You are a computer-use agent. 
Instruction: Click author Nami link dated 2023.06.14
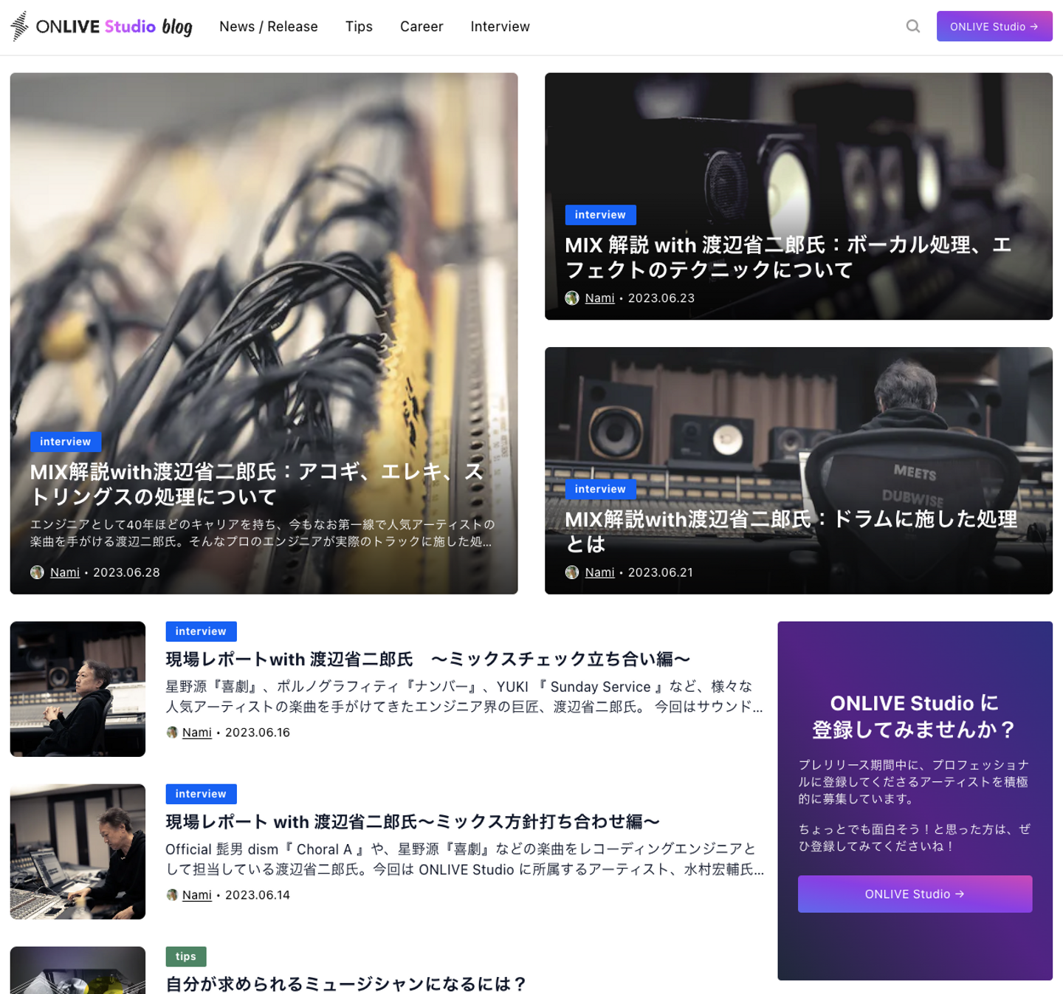tap(197, 895)
